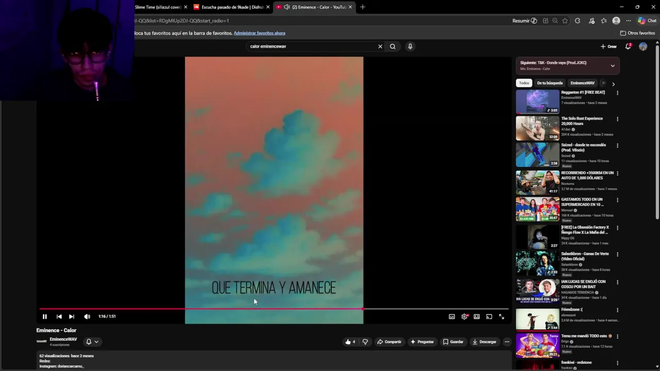Close the 'Escucha pasado de 9kade' tab
Screen dimensions: 660x371
point(268,7)
